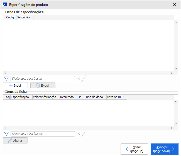Click the window title arrow icon
This screenshot has height=156, width=181.
click(5, 5)
